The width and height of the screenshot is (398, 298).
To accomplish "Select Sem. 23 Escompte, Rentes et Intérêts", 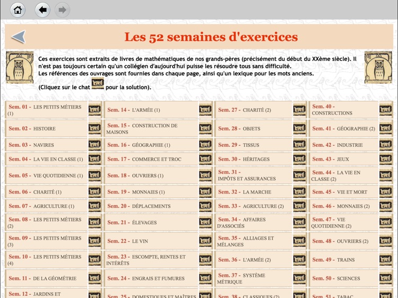I will coord(151,259).
